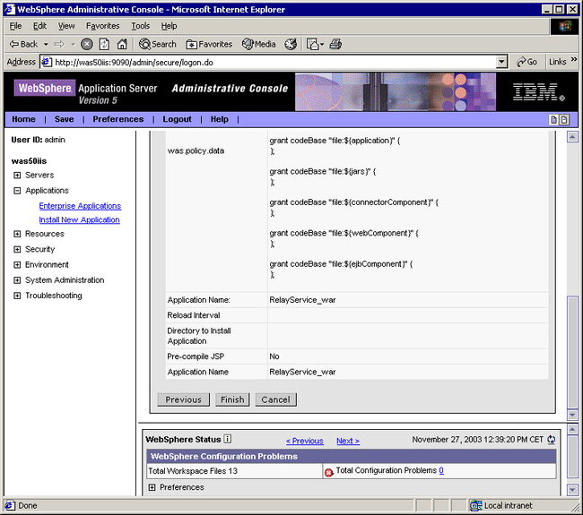Click the WebSphere Status info icon
Screen dimensions: 583x515
pyautogui.click(x=228, y=439)
